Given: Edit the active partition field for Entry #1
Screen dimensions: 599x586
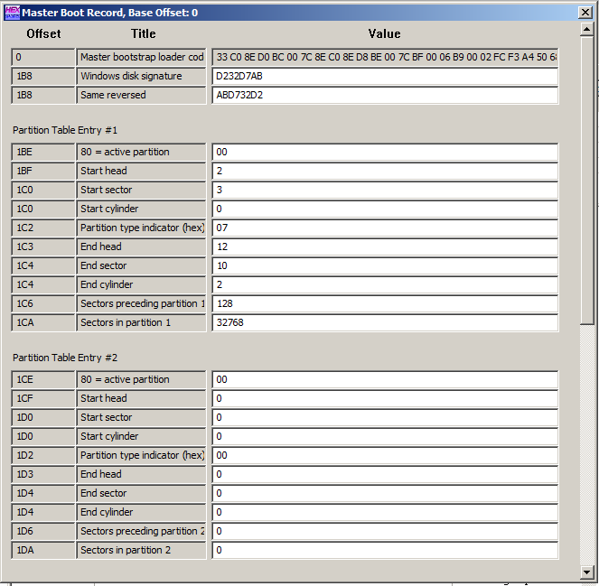Looking at the screenshot, I should coord(385,152).
